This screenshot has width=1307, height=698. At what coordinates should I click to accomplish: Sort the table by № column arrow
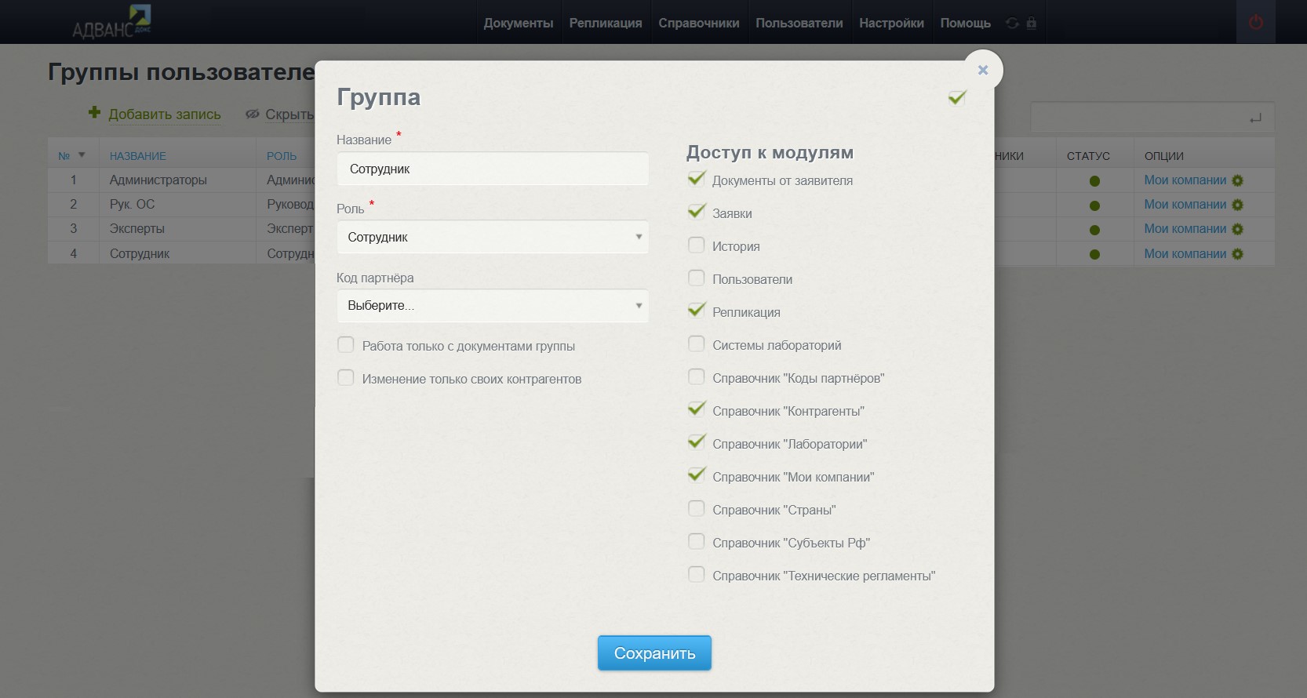[82, 155]
